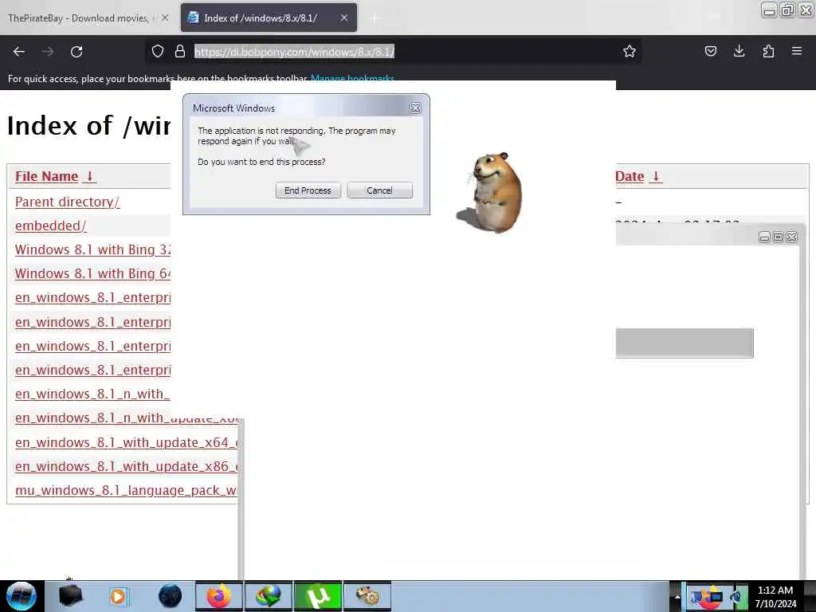View site security via padlock icon
Screen dimensions: 816x612
pyautogui.click(x=180, y=51)
